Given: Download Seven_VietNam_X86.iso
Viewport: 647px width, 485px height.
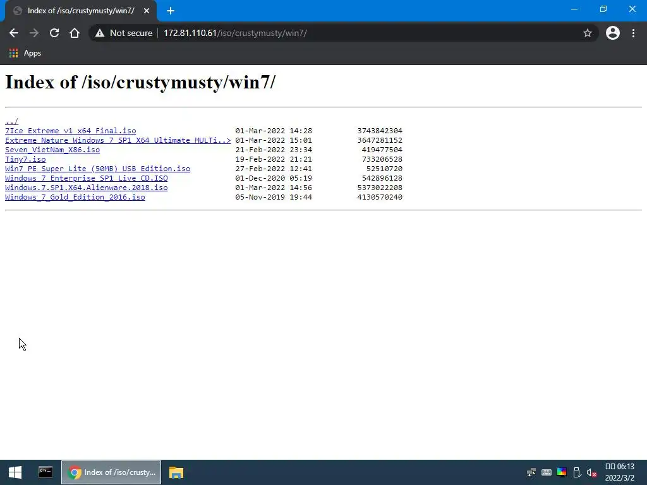Looking at the screenshot, I should (52, 150).
